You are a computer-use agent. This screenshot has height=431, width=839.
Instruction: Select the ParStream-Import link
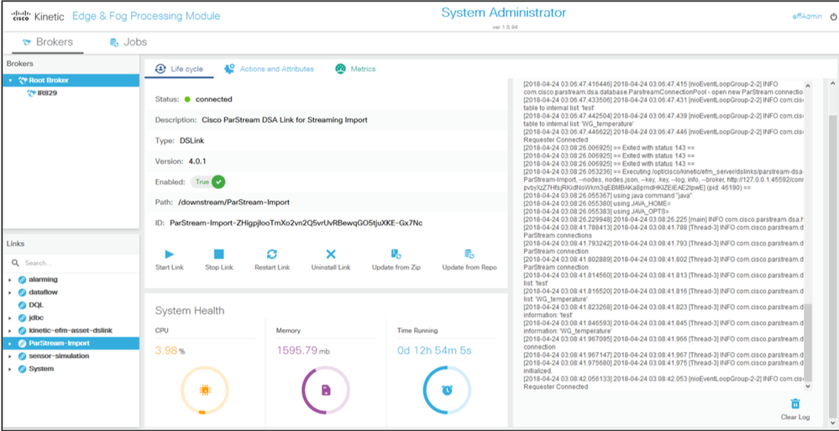coord(71,343)
